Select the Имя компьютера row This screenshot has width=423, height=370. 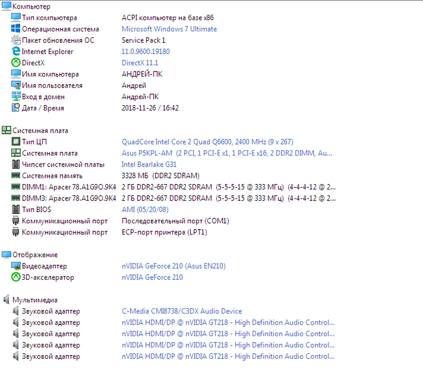tap(50, 74)
